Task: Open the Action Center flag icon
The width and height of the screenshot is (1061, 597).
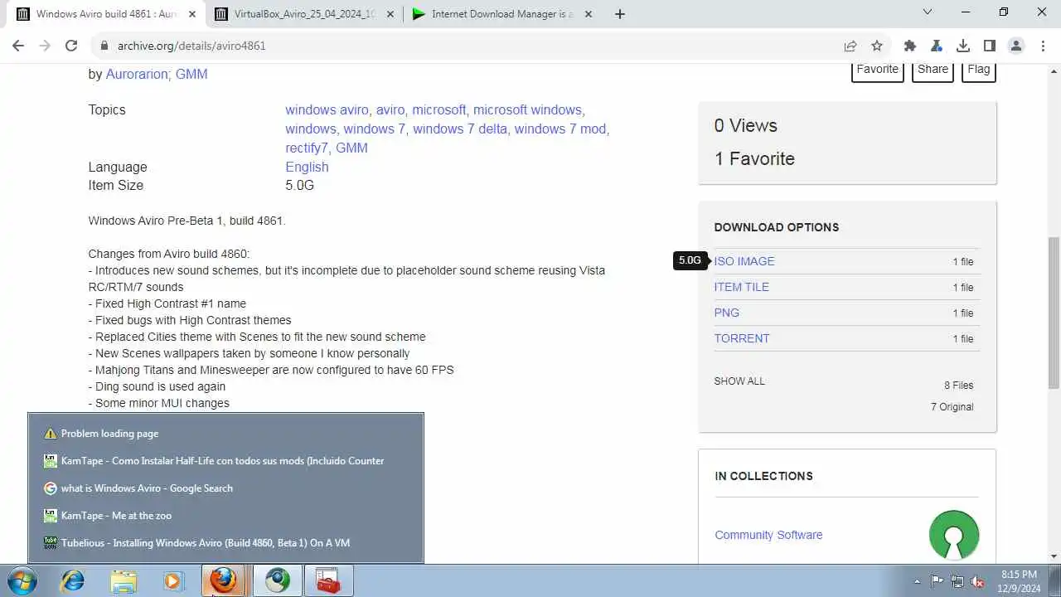Action: coord(937,581)
